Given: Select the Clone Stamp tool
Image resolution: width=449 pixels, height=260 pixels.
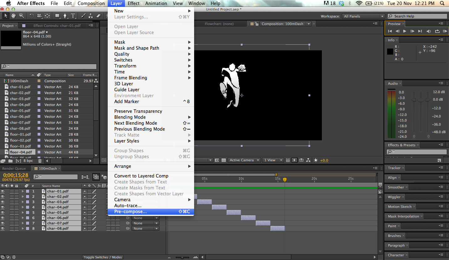Looking at the screenshot, I should 91,16.
